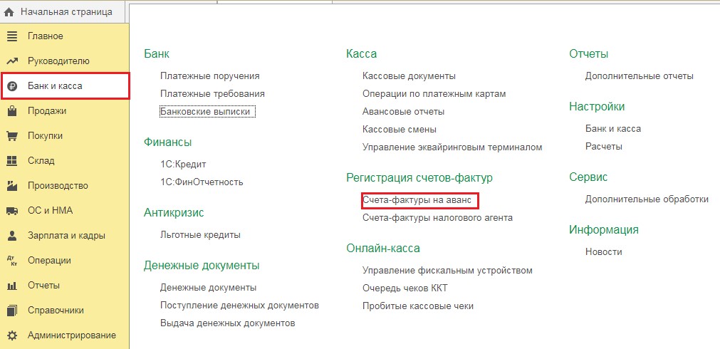Open Поступление денежных документов
The height and width of the screenshot is (349, 720).
239,306
